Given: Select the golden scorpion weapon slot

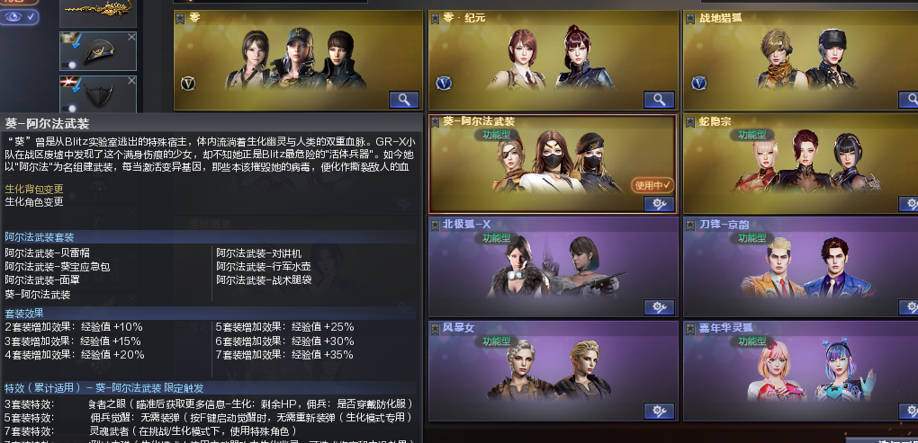Looking at the screenshot, I should 98,13.
